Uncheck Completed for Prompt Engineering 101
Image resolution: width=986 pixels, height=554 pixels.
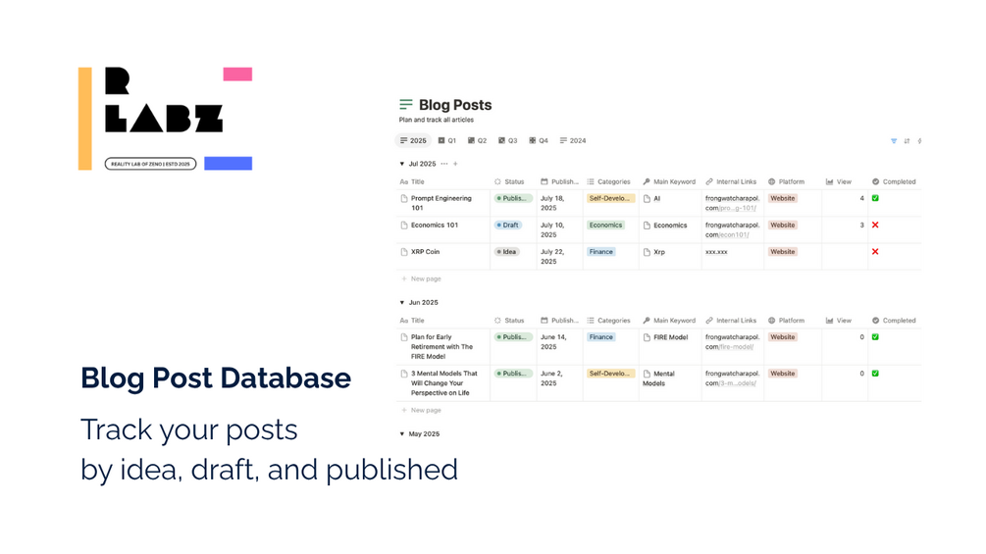[875, 198]
